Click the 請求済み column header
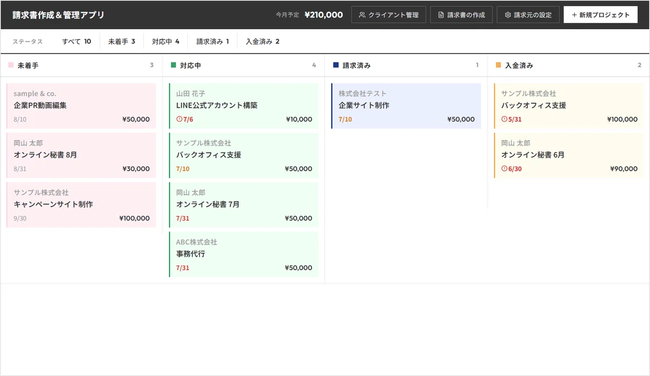 tap(406, 65)
